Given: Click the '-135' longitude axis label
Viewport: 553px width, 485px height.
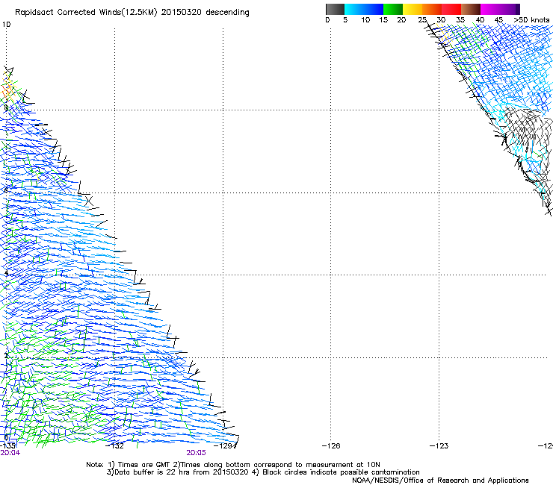Looking at the screenshot, I should click(x=7, y=445).
